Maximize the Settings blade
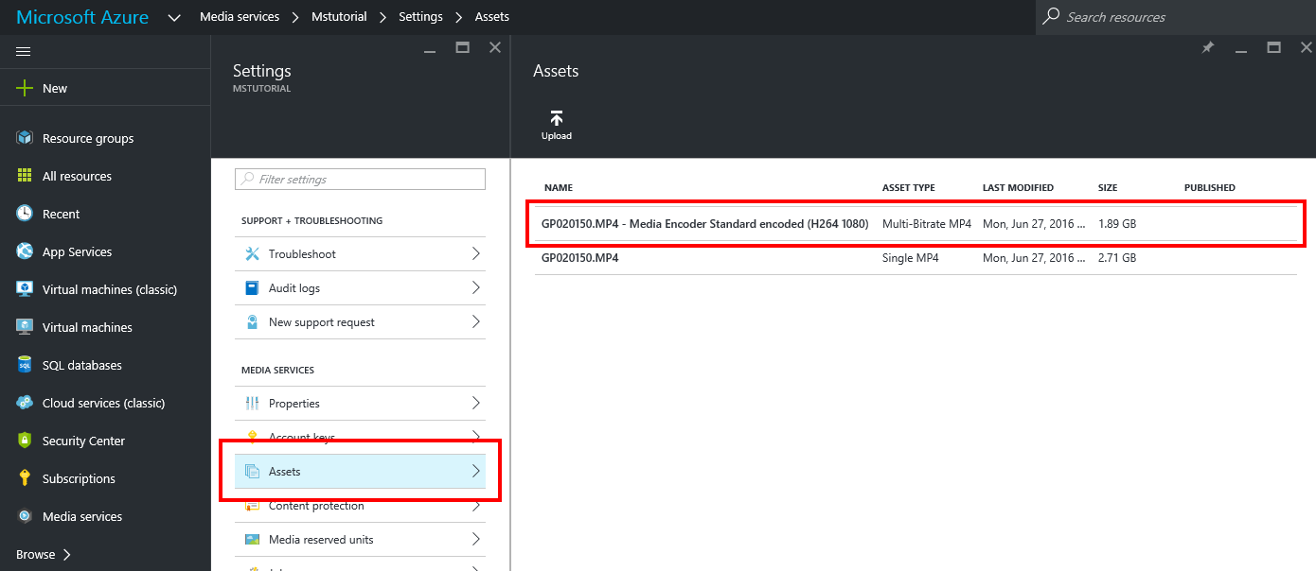Image resolution: width=1316 pixels, height=571 pixels. 463,47
